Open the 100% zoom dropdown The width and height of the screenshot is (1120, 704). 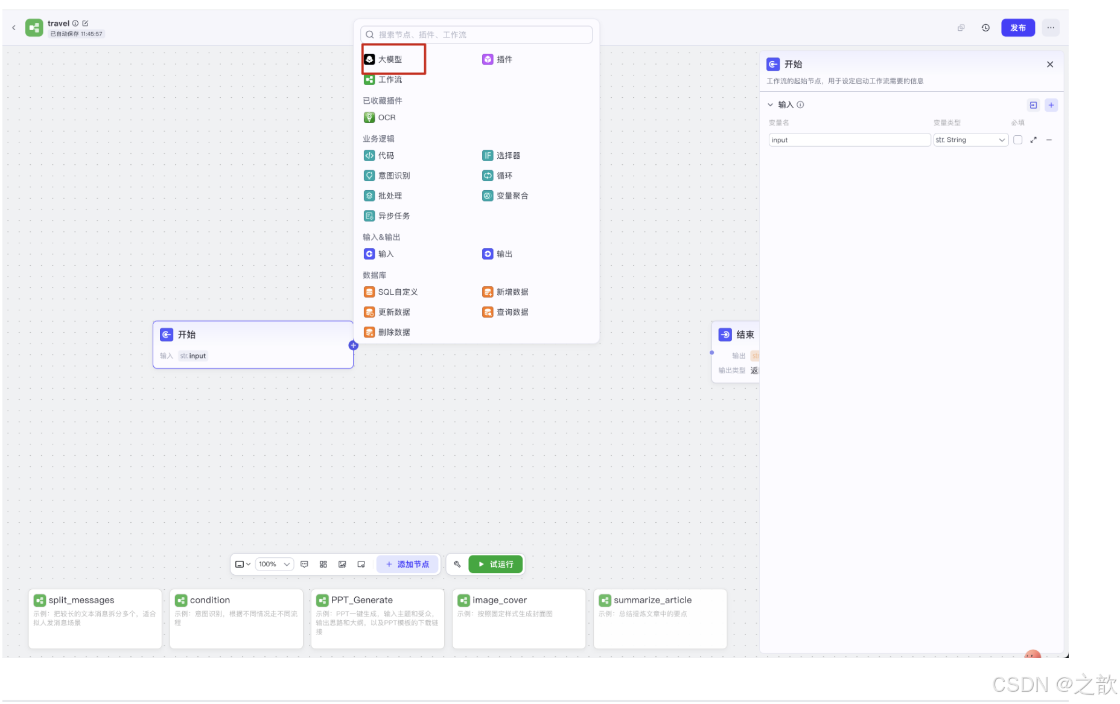coord(275,565)
